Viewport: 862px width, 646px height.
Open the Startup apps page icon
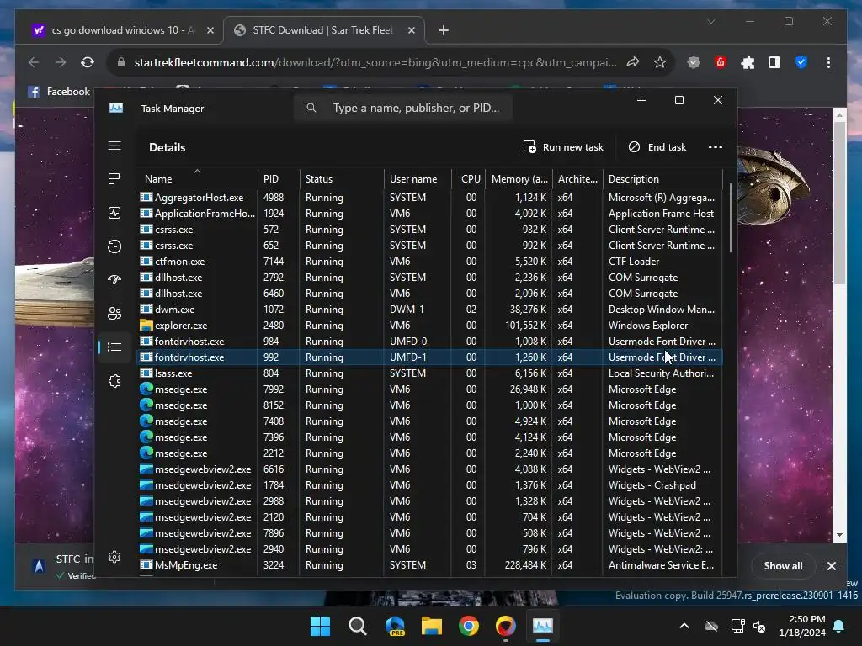114,279
